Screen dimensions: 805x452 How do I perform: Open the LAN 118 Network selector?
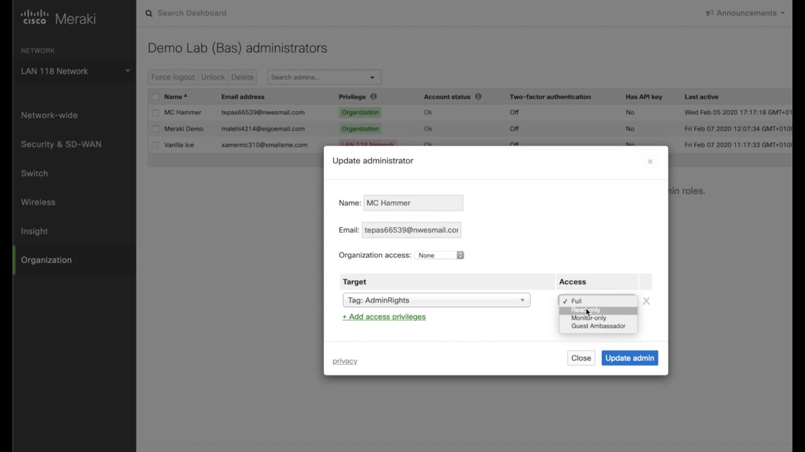tap(75, 71)
